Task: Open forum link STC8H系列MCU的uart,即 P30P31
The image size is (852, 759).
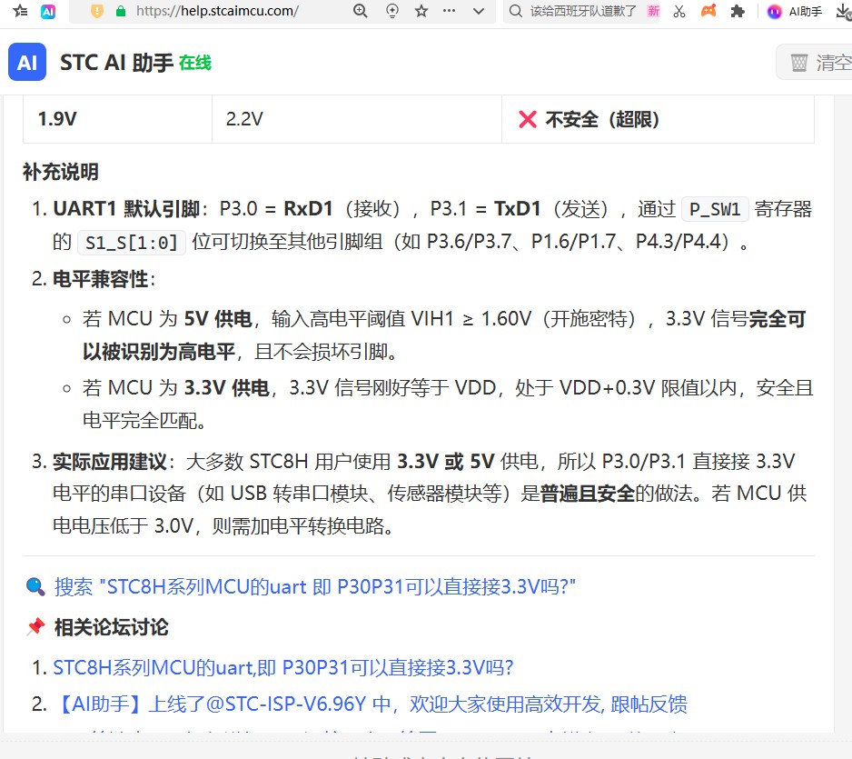Action: tap(283, 668)
